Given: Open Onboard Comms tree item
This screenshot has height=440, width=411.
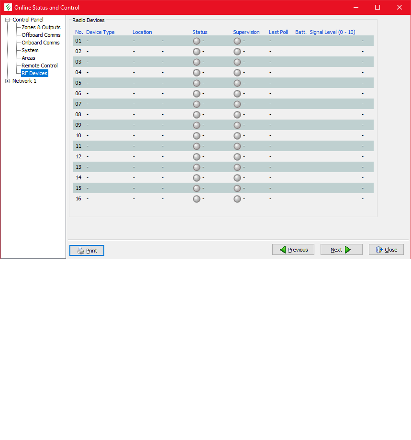Looking at the screenshot, I should pos(40,43).
